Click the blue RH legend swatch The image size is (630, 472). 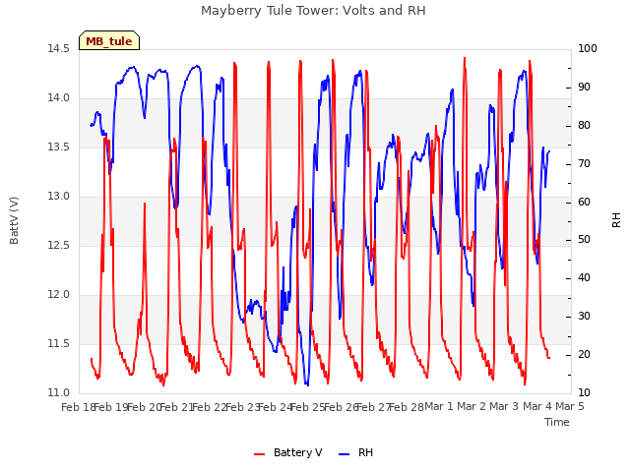tap(345, 454)
